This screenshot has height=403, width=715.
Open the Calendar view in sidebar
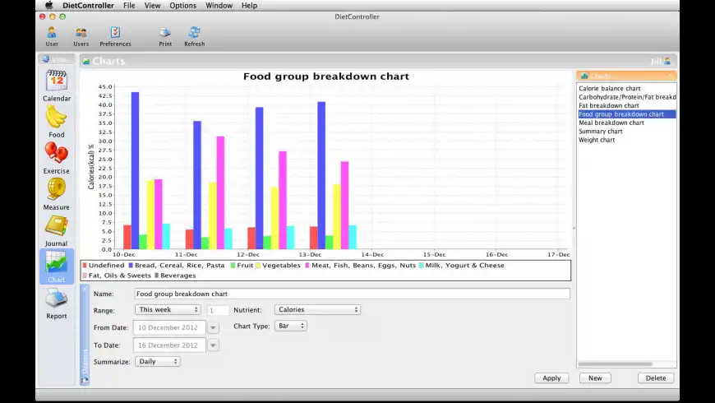pos(57,81)
